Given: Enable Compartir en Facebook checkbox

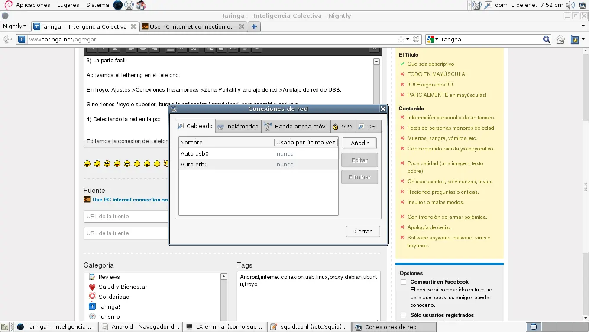Looking at the screenshot, I should point(404,282).
